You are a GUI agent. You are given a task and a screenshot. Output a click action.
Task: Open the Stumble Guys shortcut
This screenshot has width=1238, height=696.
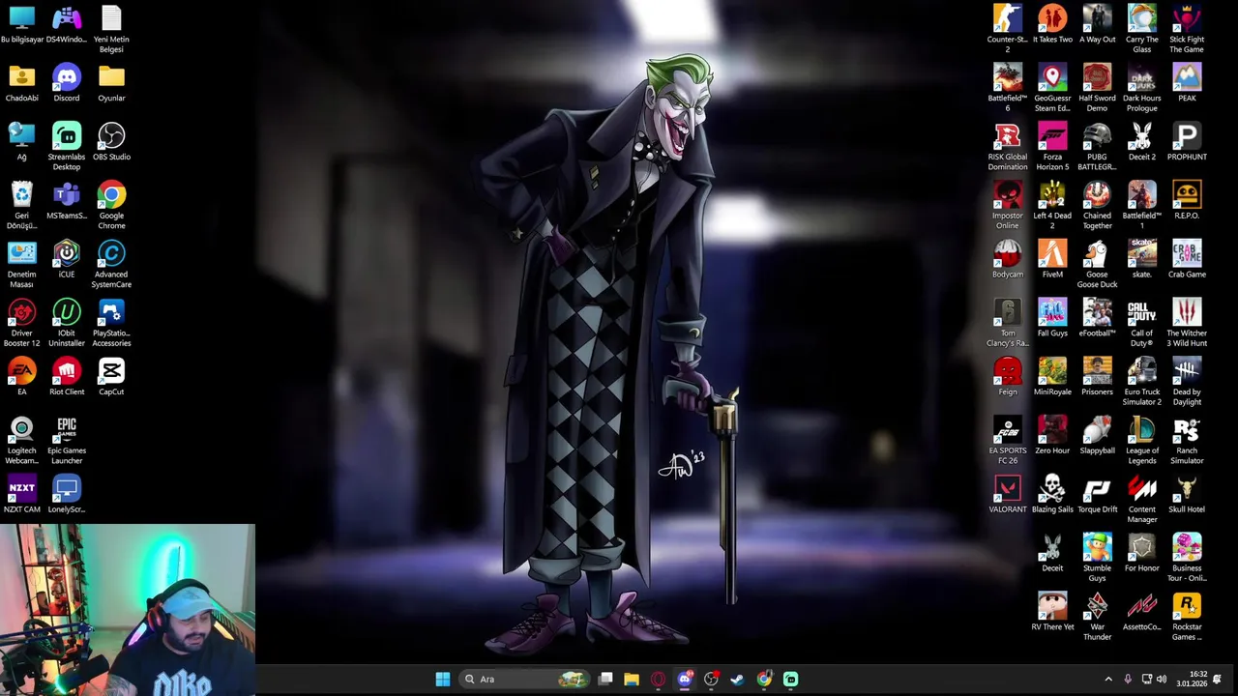[x=1097, y=548]
